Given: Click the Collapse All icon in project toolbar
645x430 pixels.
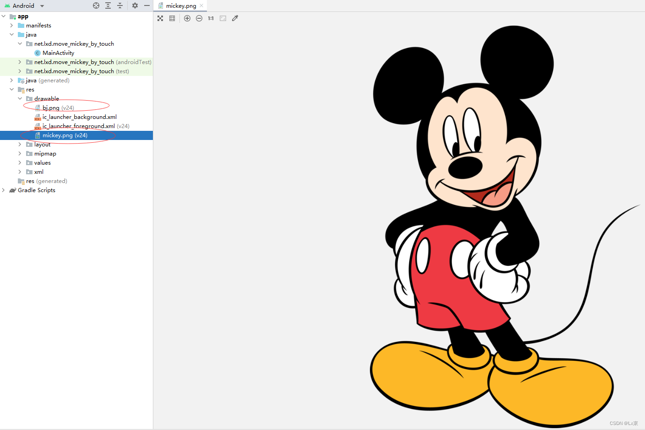Looking at the screenshot, I should 120,5.
